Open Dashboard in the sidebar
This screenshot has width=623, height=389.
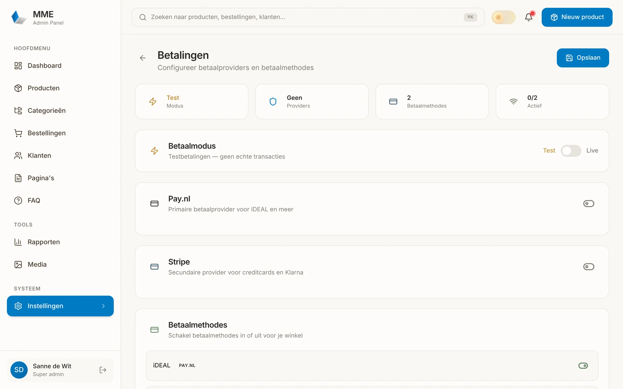coord(60,66)
